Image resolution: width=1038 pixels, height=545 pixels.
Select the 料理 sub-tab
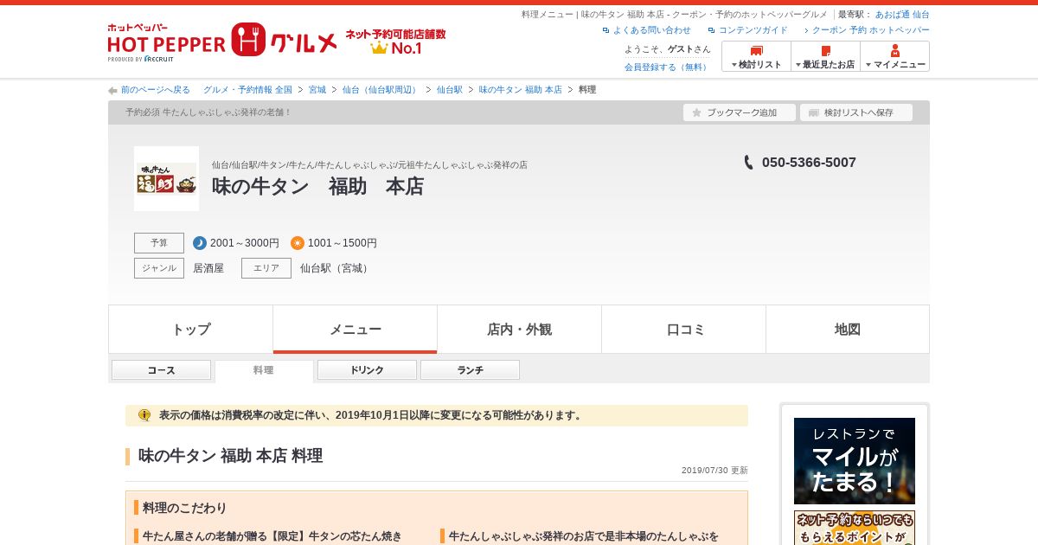click(x=264, y=370)
